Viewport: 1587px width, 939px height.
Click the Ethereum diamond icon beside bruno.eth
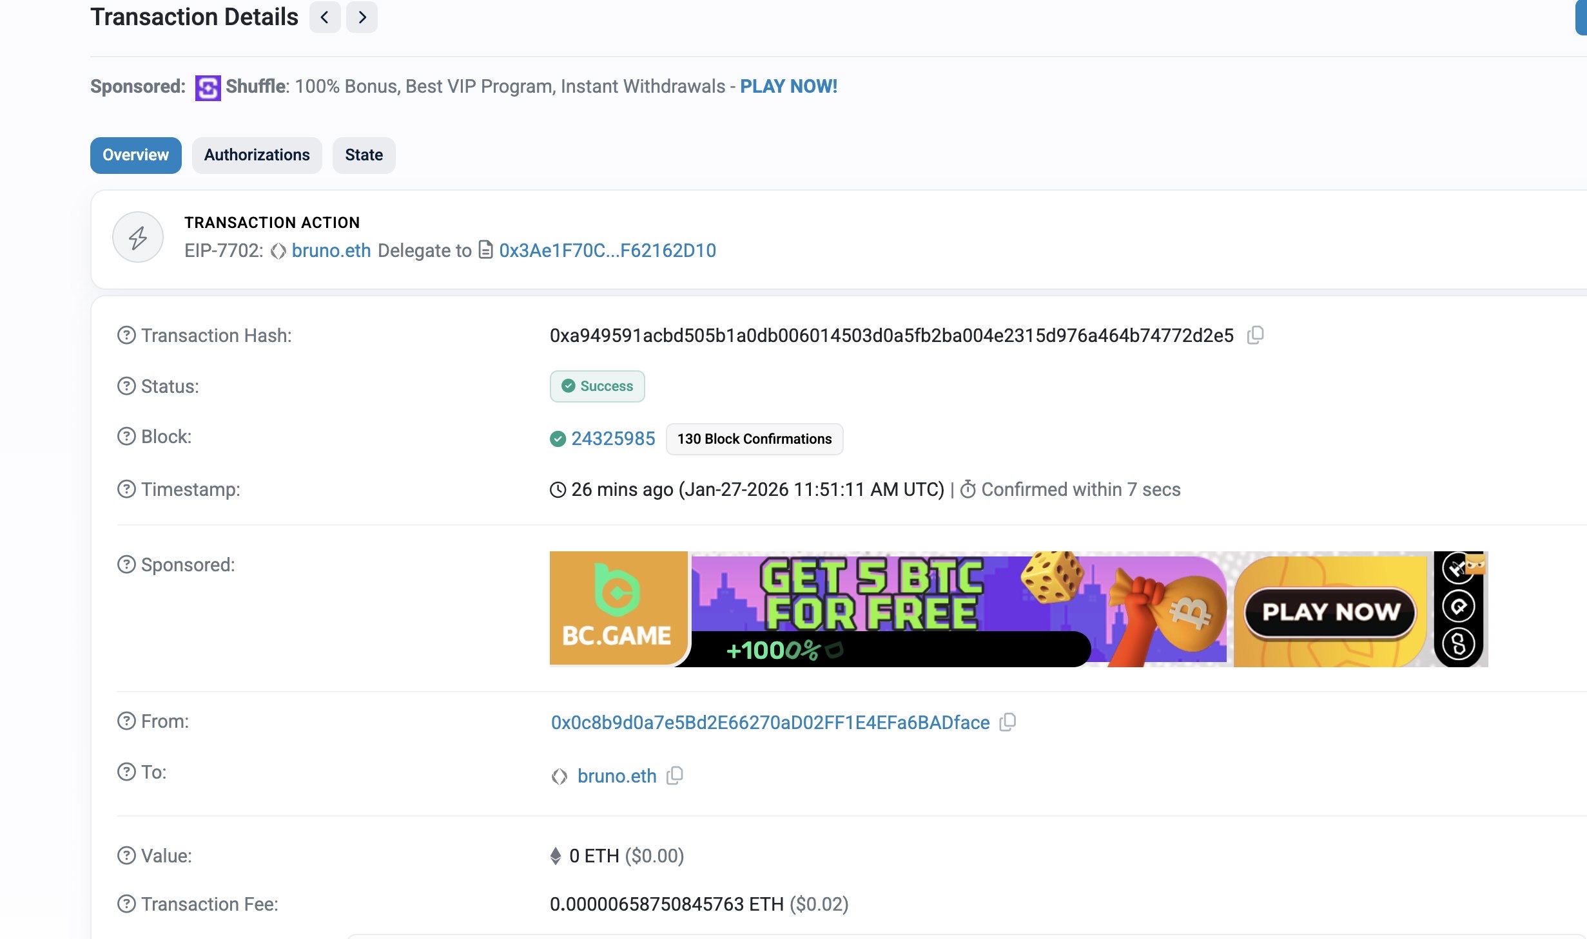click(x=560, y=776)
